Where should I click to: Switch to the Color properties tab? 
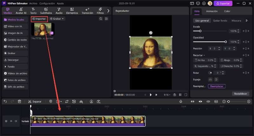(227, 11)
